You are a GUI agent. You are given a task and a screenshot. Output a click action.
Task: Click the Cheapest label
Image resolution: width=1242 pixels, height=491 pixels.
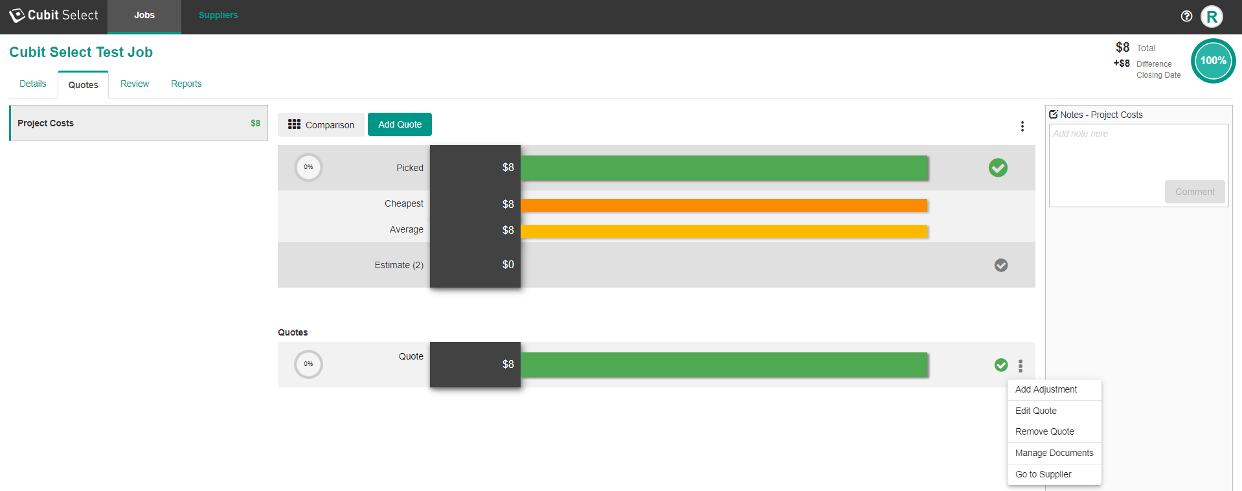pos(404,203)
